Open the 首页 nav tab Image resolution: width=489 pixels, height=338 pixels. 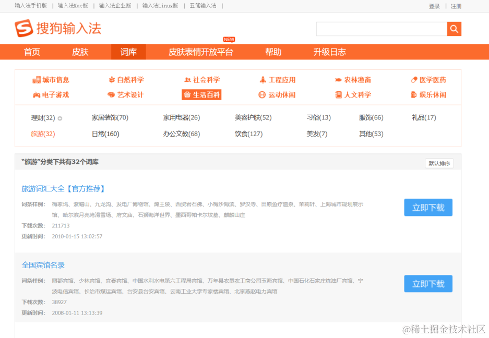coord(32,52)
